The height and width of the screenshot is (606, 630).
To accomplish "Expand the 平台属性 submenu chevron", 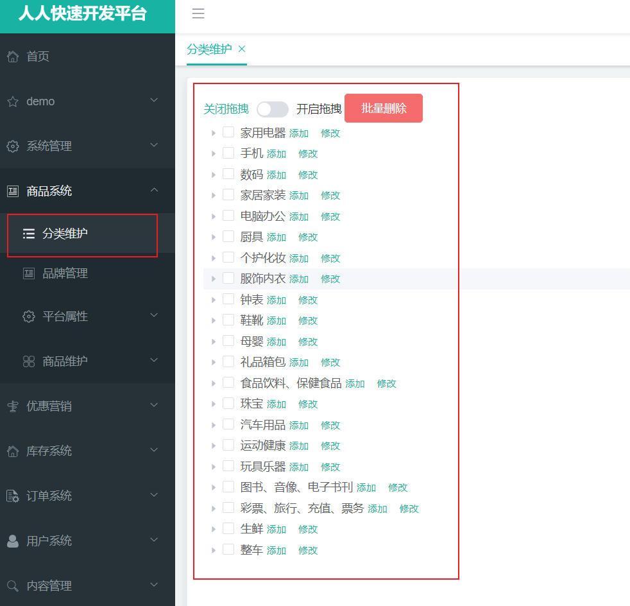I will tap(154, 315).
